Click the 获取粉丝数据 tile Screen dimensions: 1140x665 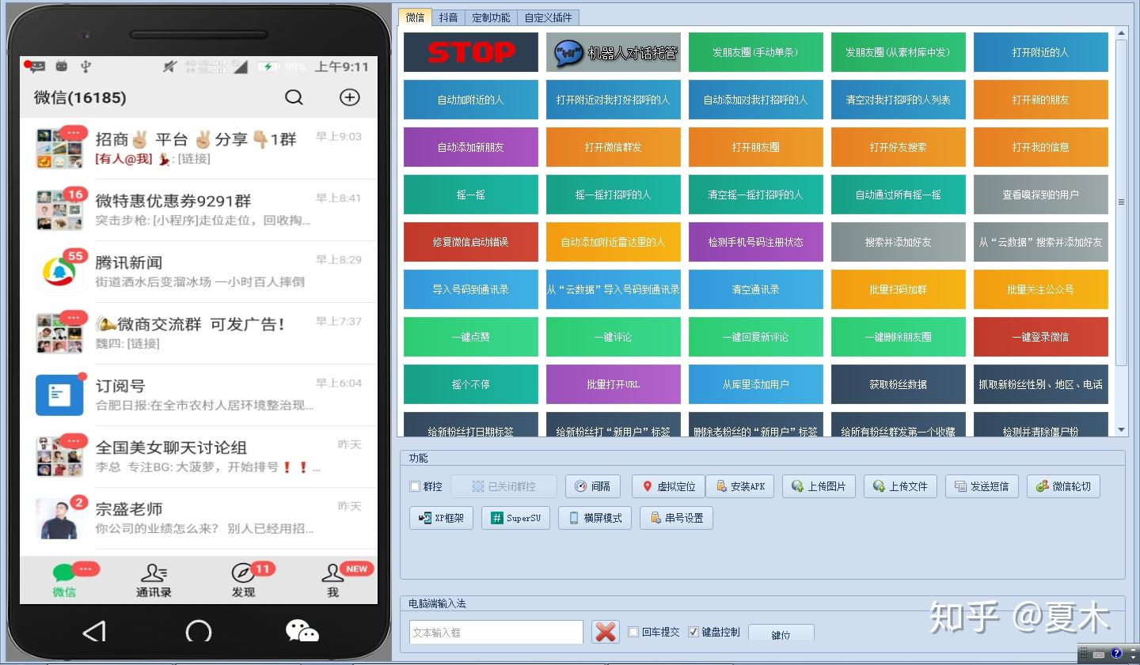point(899,384)
